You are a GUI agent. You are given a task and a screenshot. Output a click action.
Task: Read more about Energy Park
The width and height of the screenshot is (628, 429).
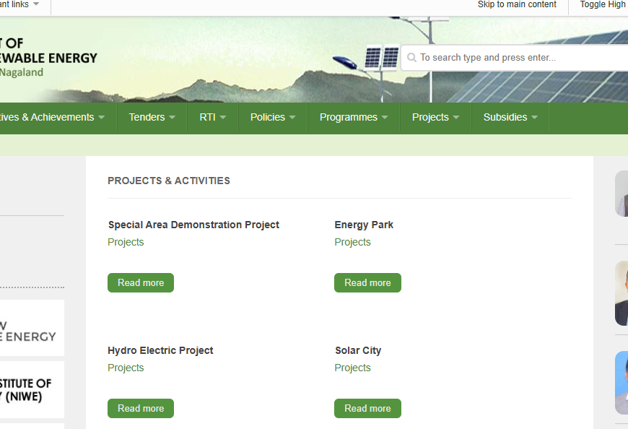pos(367,283)
